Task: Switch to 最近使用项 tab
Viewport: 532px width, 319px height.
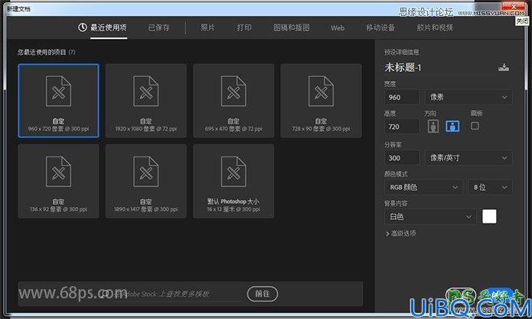Action: pyautogui.click(x=109, y=27)
